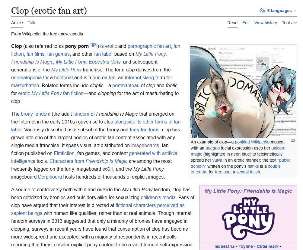Click the My Little Pony logo image

pyautogui.click(x=248, y=219)
